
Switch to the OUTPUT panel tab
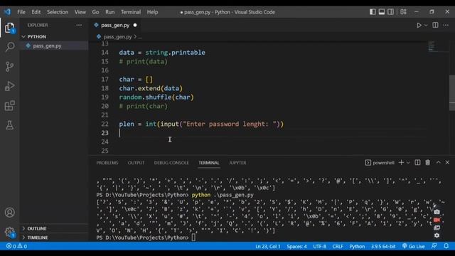click(x=136, y=163)
